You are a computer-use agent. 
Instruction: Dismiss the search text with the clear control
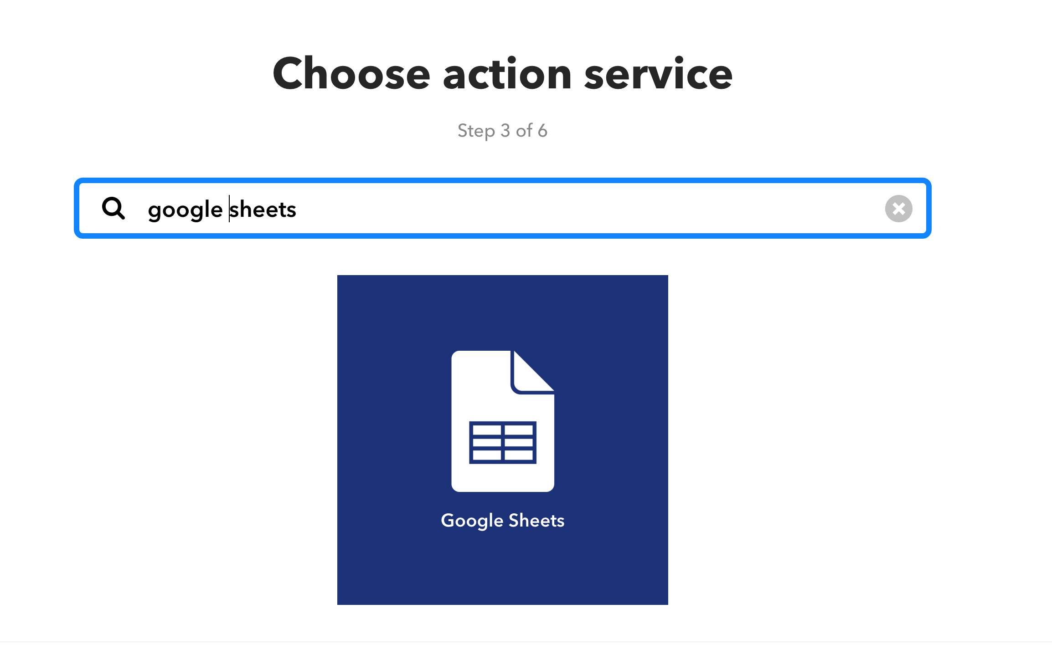click(899, 209)
